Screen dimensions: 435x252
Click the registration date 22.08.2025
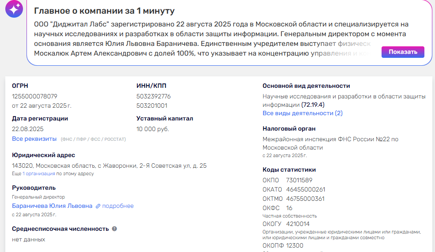click(x=28, y=129)
